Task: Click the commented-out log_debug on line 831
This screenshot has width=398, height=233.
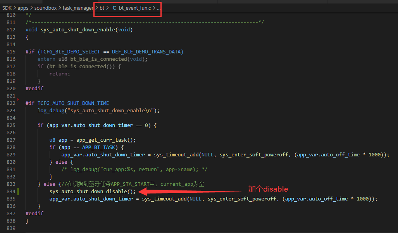Action: click(x=134, y=170)
